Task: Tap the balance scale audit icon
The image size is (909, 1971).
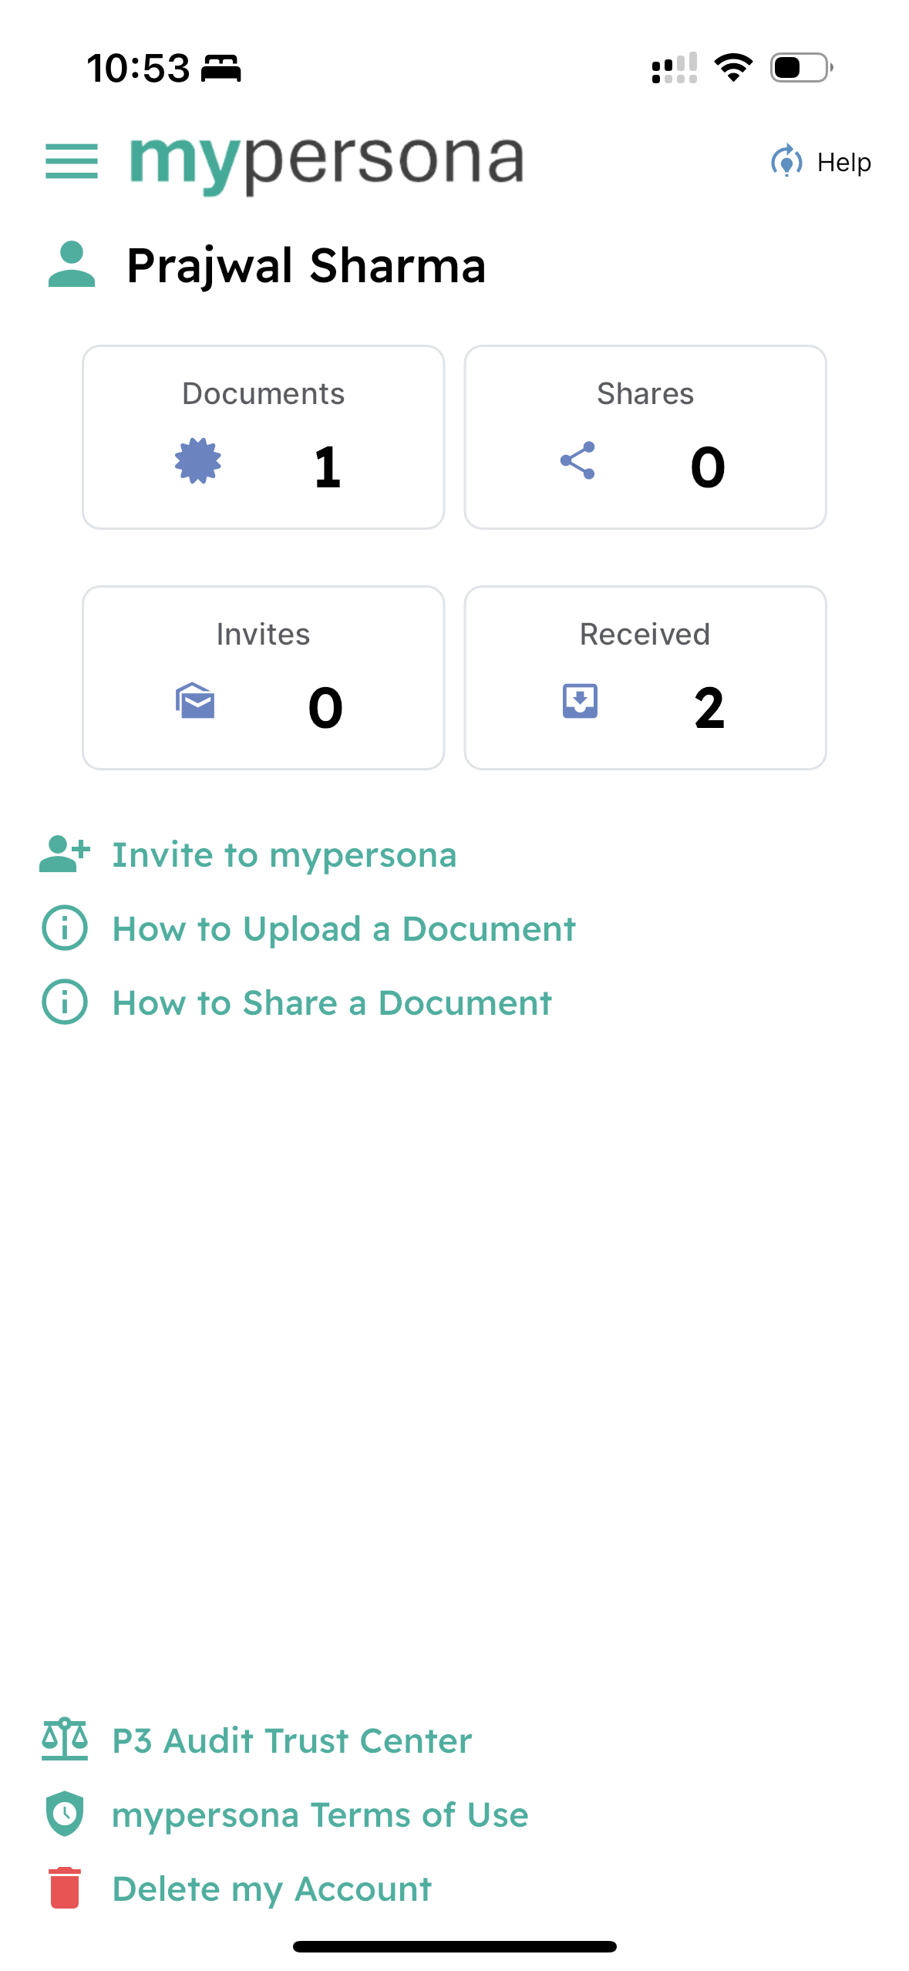Action: 65,1740
